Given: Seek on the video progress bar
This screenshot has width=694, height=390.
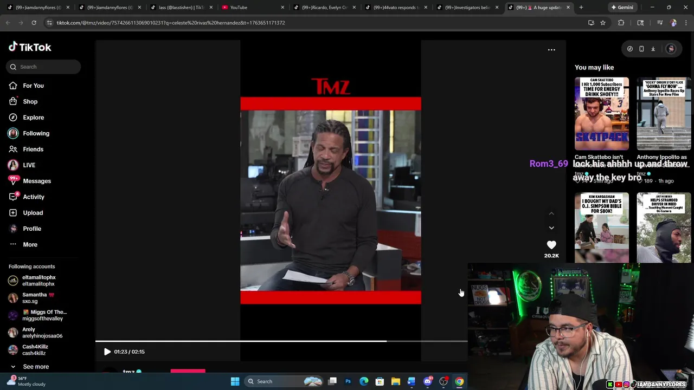Looking at the screenshot, I should [x=281, y=341].
